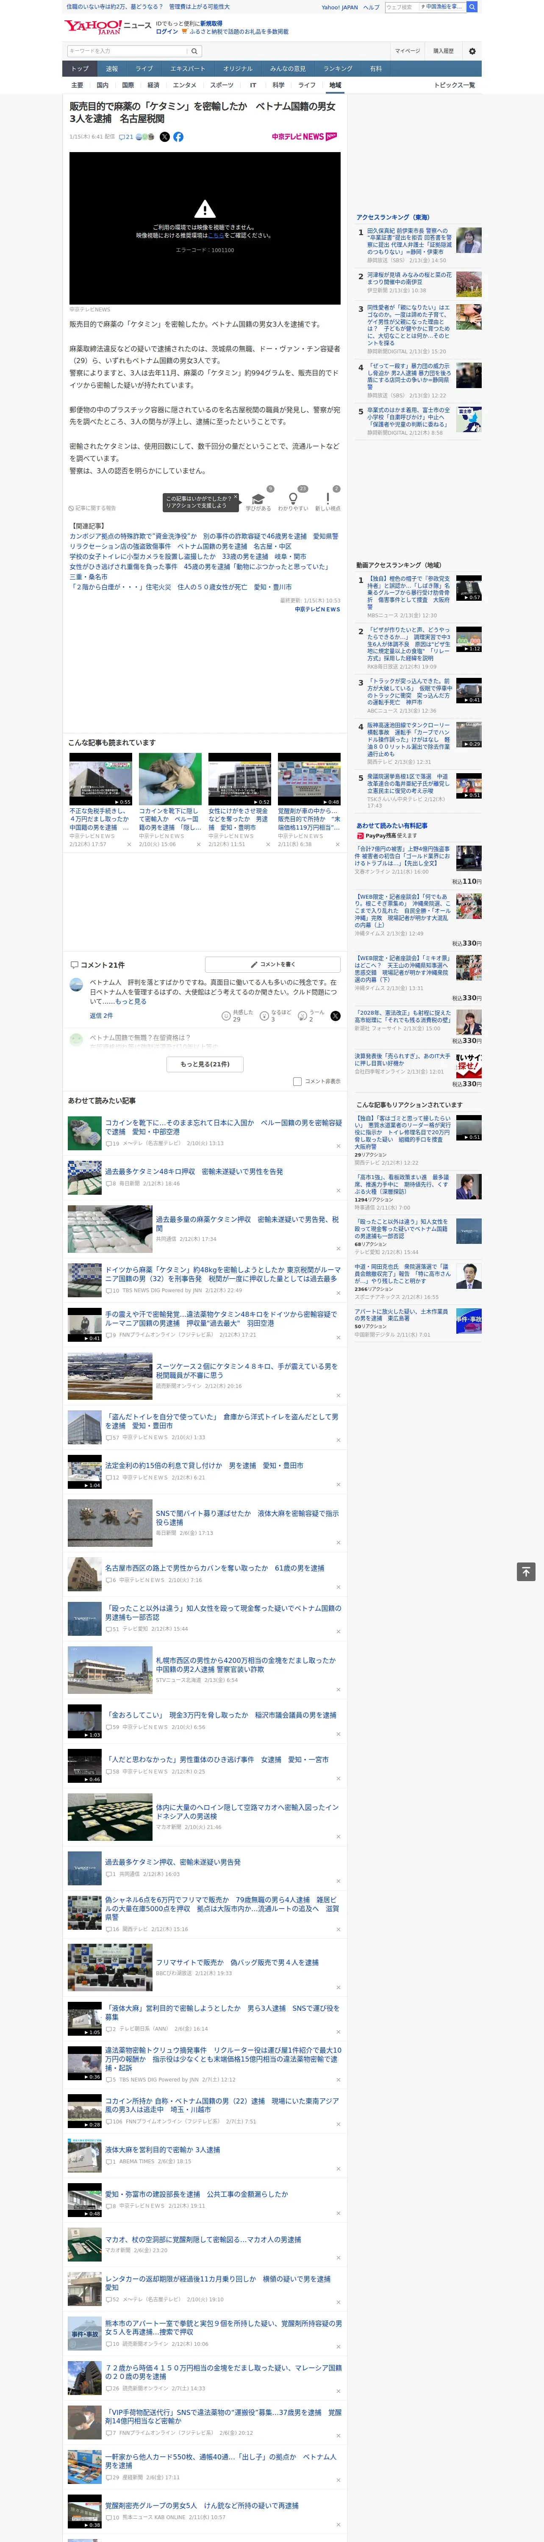Viewport: 544px width, 2542px height.
Task: Click うーん reaction on first comment
Action: 302,1016
